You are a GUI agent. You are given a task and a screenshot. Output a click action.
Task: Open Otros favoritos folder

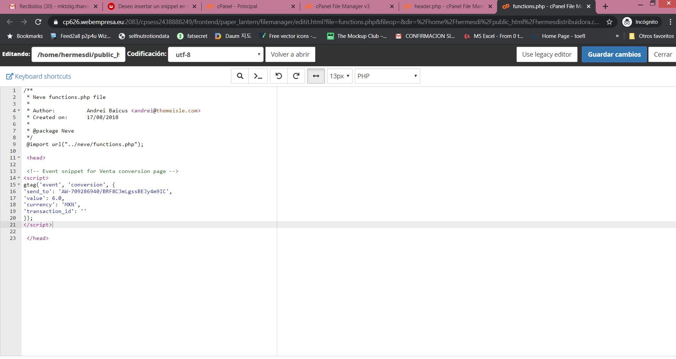click(x=651, y=36)
